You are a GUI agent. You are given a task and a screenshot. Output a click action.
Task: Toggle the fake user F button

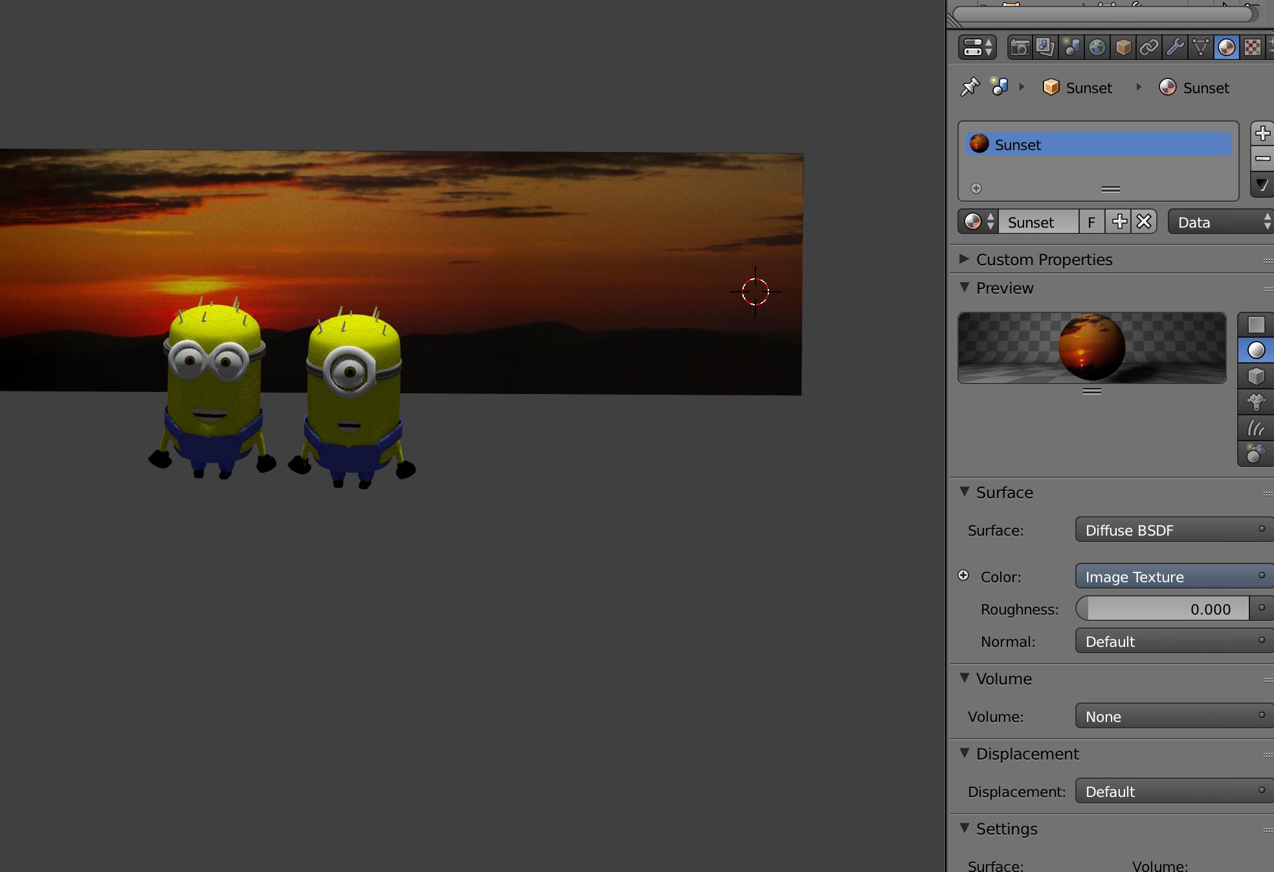pos(1091,222)
